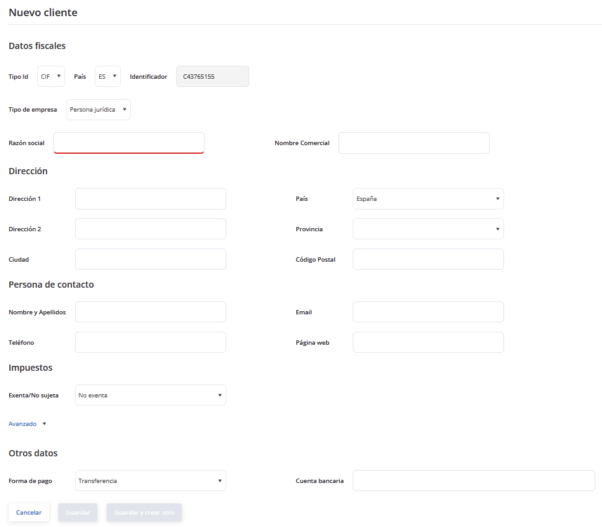Open Tipo de empresa dropdown
Viewport: 602px width, 527px height.
[x=99, y=110]
